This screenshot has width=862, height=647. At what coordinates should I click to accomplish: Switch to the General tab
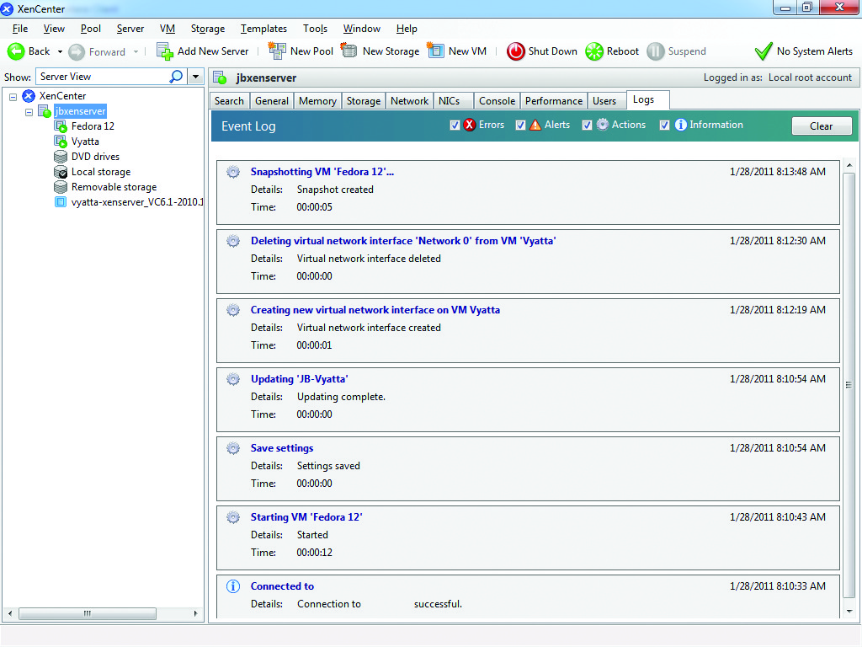click(272, 101)
